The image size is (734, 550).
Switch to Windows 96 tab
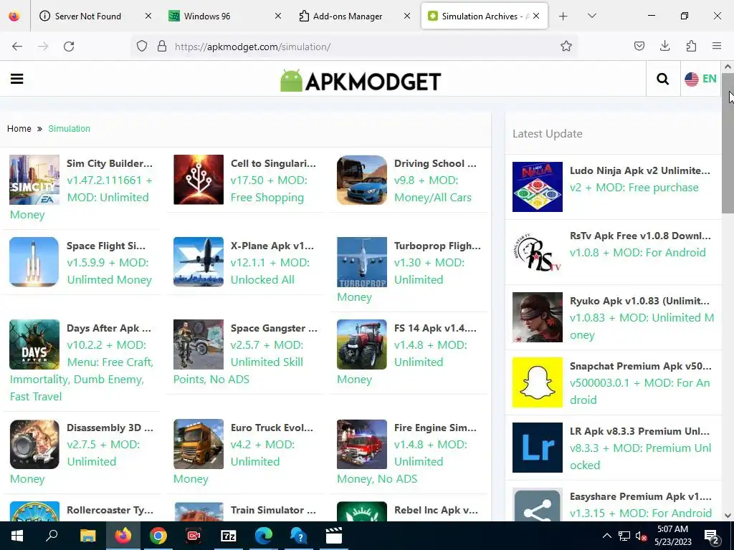[225, 16]
